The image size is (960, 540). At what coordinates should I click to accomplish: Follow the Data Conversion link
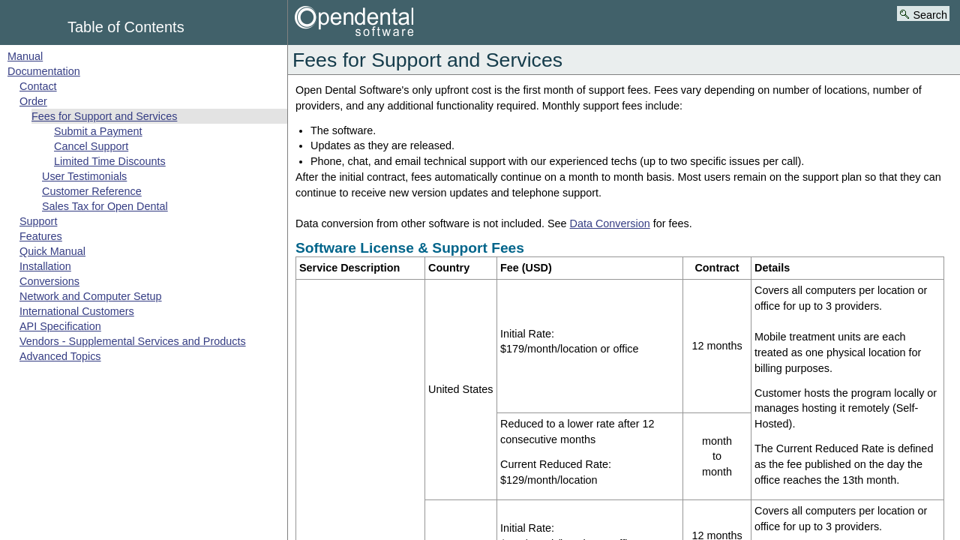point(609,223)
